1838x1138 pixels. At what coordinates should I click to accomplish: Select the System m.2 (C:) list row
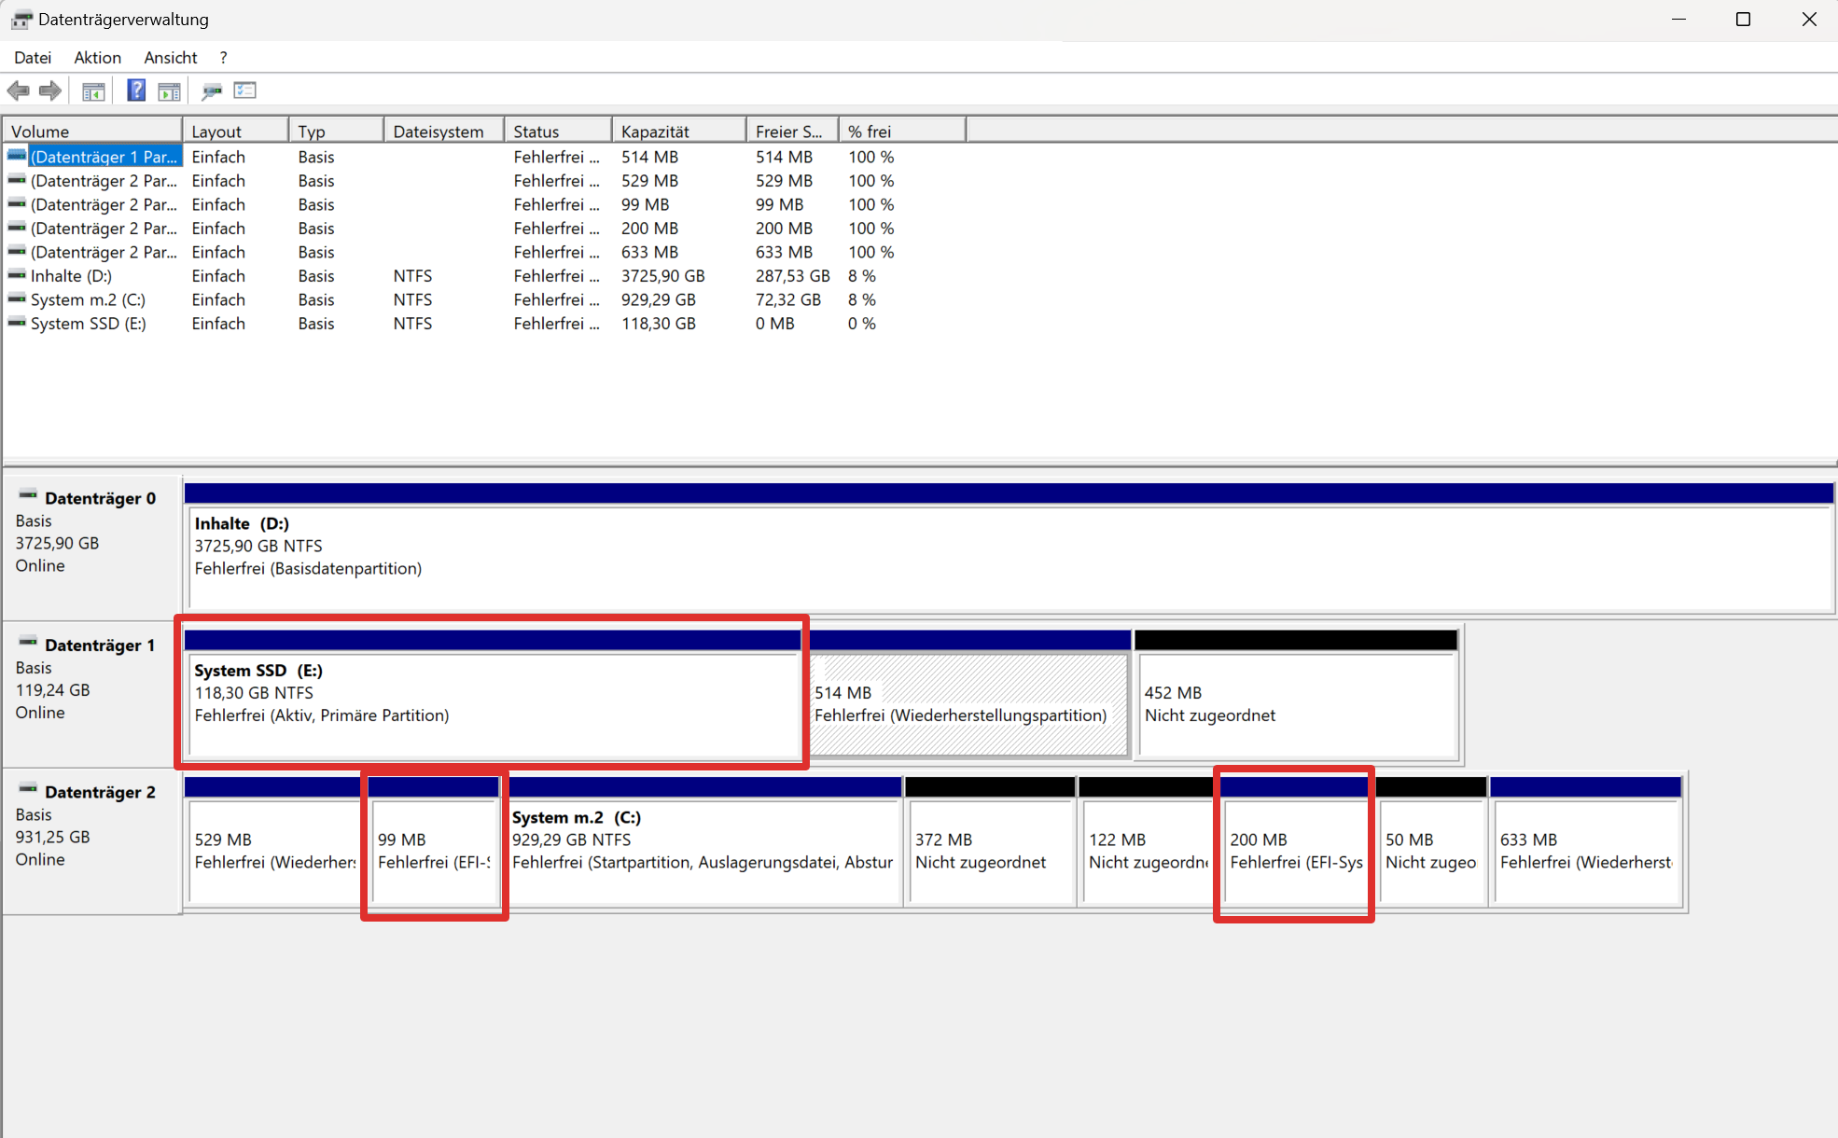tap(88, 300)
